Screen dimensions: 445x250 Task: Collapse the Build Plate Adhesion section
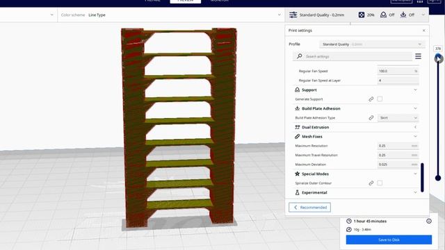click(x=415, y=108)
